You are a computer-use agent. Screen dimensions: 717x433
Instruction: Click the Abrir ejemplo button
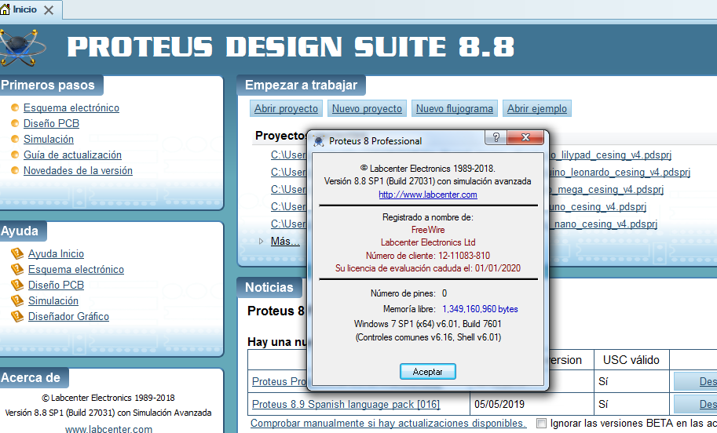(537, 109)
